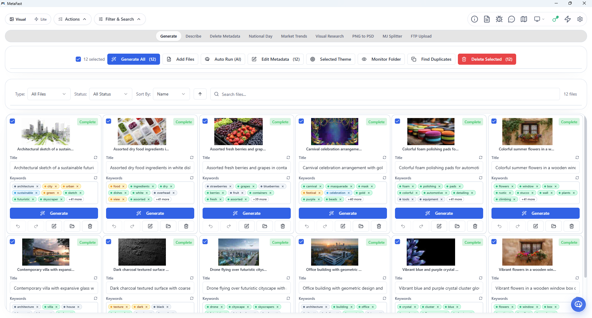Deselect the Contemporary villa card checkbox
Screen dimensions: 592x318
click(x=12, y=242)
